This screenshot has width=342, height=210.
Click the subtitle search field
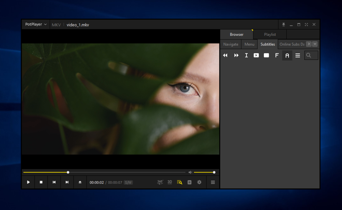(x=311, y=56)
